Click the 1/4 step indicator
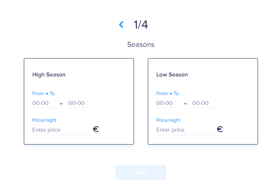 141,25
